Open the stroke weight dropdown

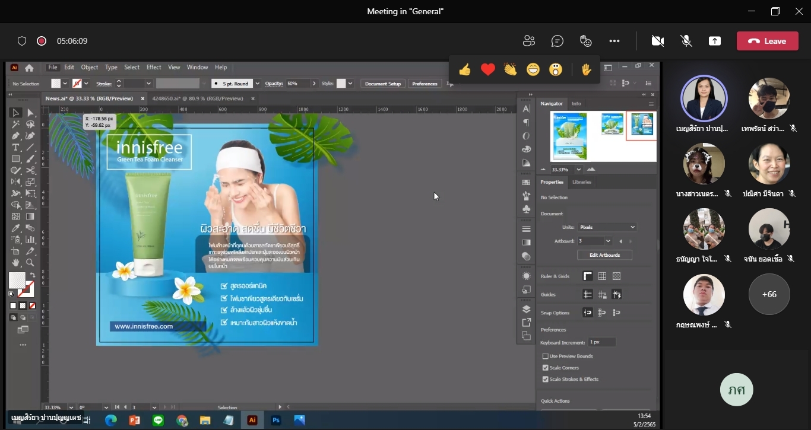click(x=148, y=84)
